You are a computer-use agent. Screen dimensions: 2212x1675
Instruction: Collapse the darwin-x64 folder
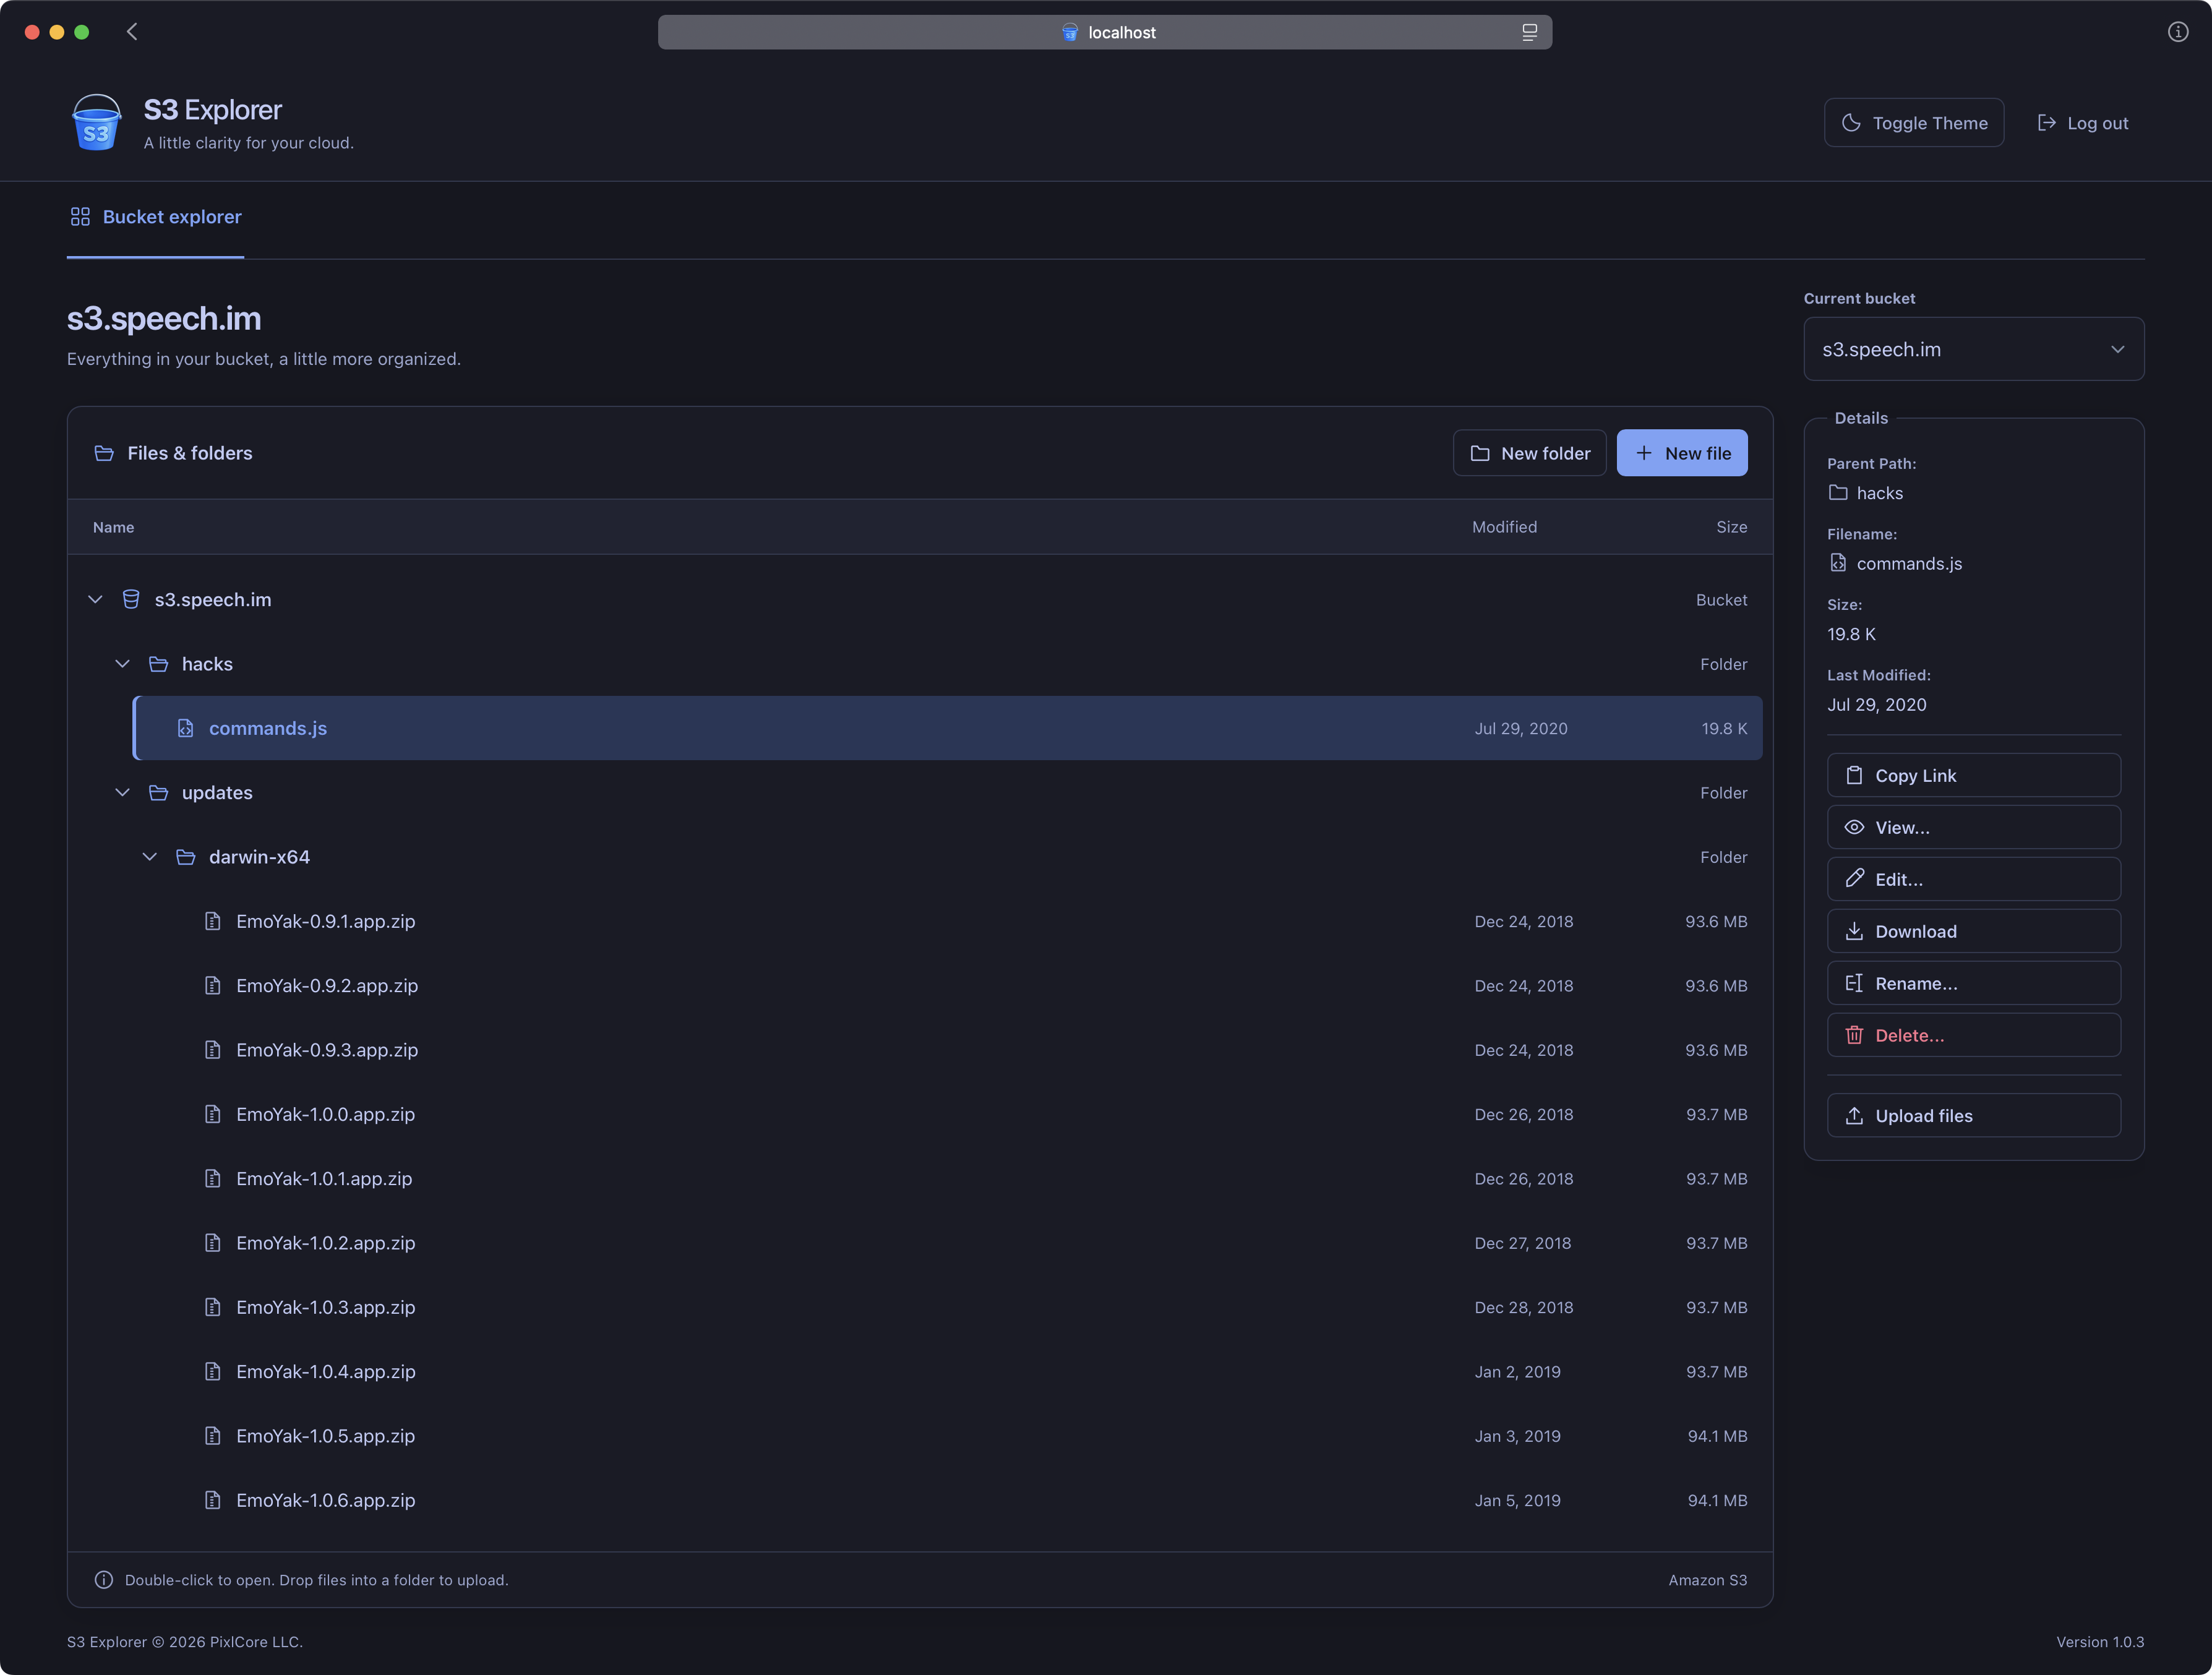click(149, 857)
